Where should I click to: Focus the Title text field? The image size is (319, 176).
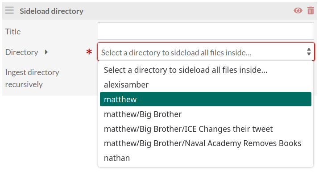pos(206,31)
